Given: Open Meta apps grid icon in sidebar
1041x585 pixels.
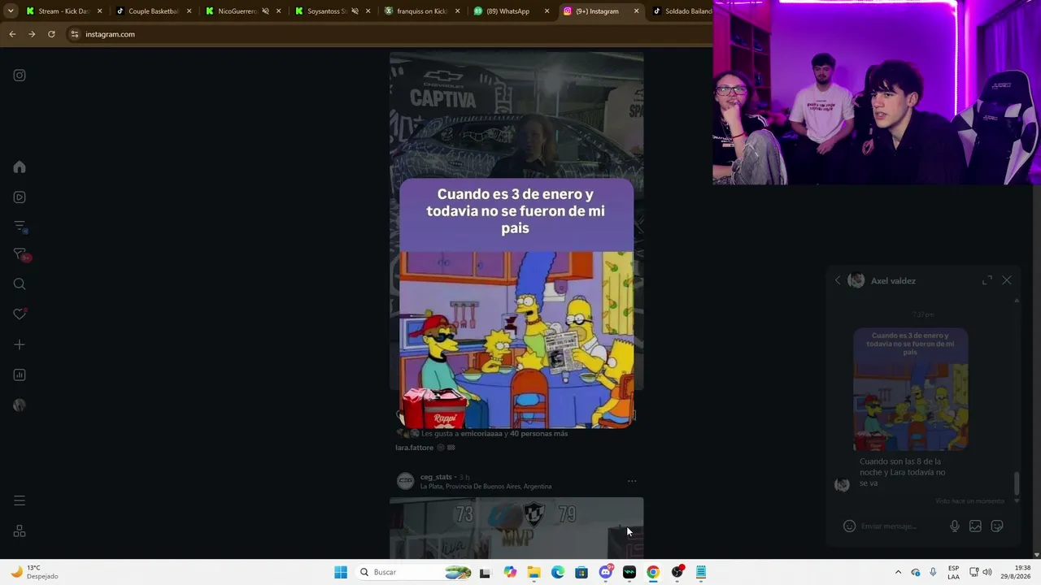Looking at the screenshot, I should pyautogui.click(x=20, y=531).
